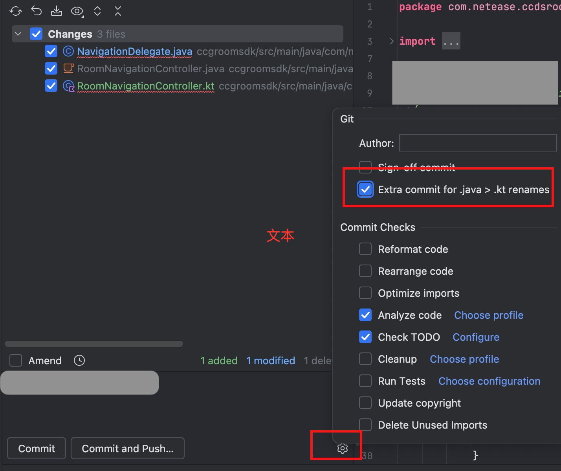
Task: Click the folded import ellipsis placeholder
Action: [x=451, y=41]
